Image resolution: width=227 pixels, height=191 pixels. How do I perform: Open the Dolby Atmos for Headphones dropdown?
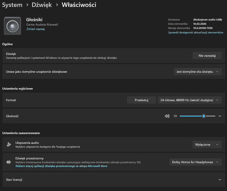click(x=195, y=162)
